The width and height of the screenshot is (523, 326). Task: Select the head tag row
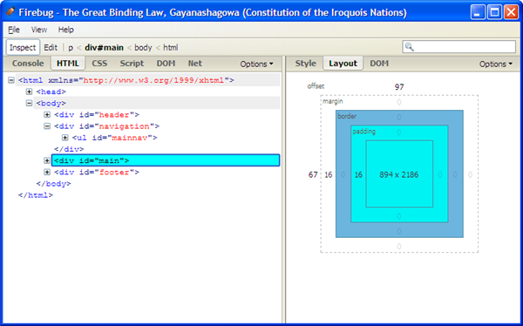click(51, 92)
